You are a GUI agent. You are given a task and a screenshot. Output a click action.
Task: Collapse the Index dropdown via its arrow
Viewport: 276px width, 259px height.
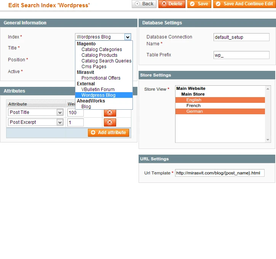click(128, 37)
